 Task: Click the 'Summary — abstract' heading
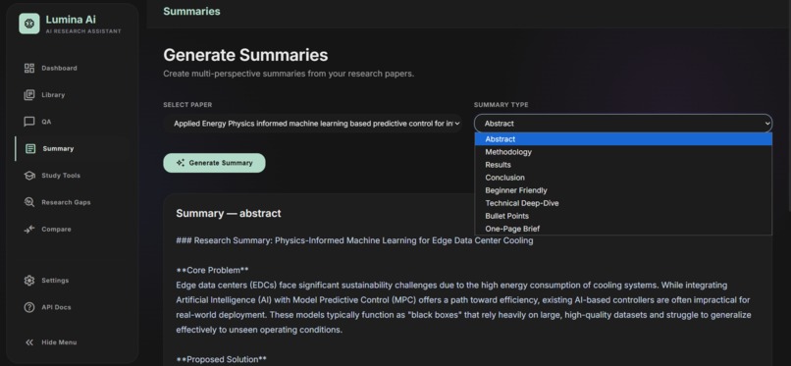click(229, 213)
